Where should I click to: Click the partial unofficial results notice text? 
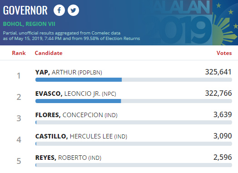pyautogui.click(x=71, y=36)
